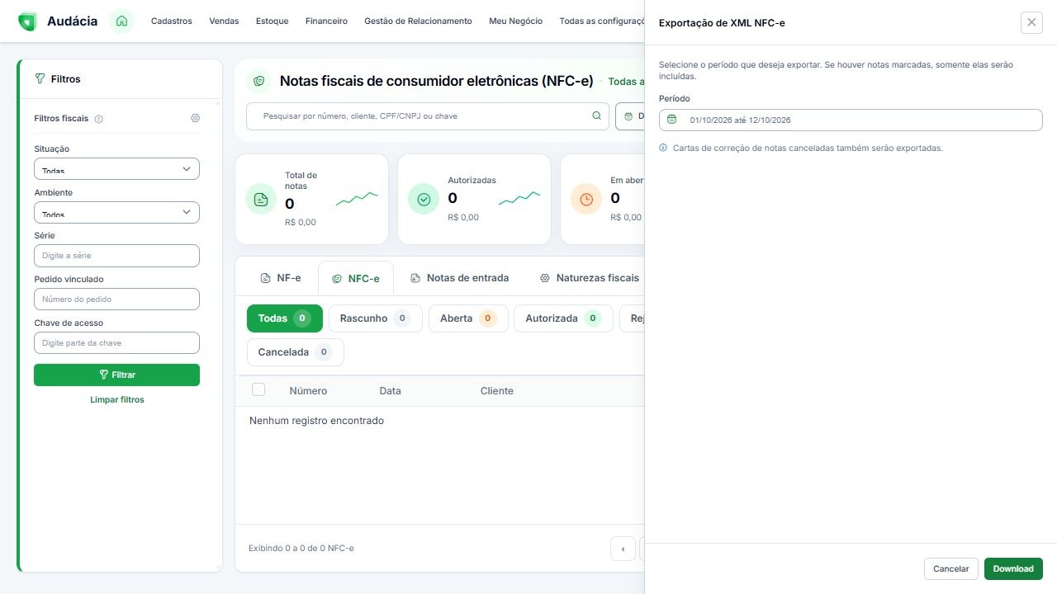Close the Exportação de XML NFC-e panel
Screen dimensions: 1057x594
1031,22
